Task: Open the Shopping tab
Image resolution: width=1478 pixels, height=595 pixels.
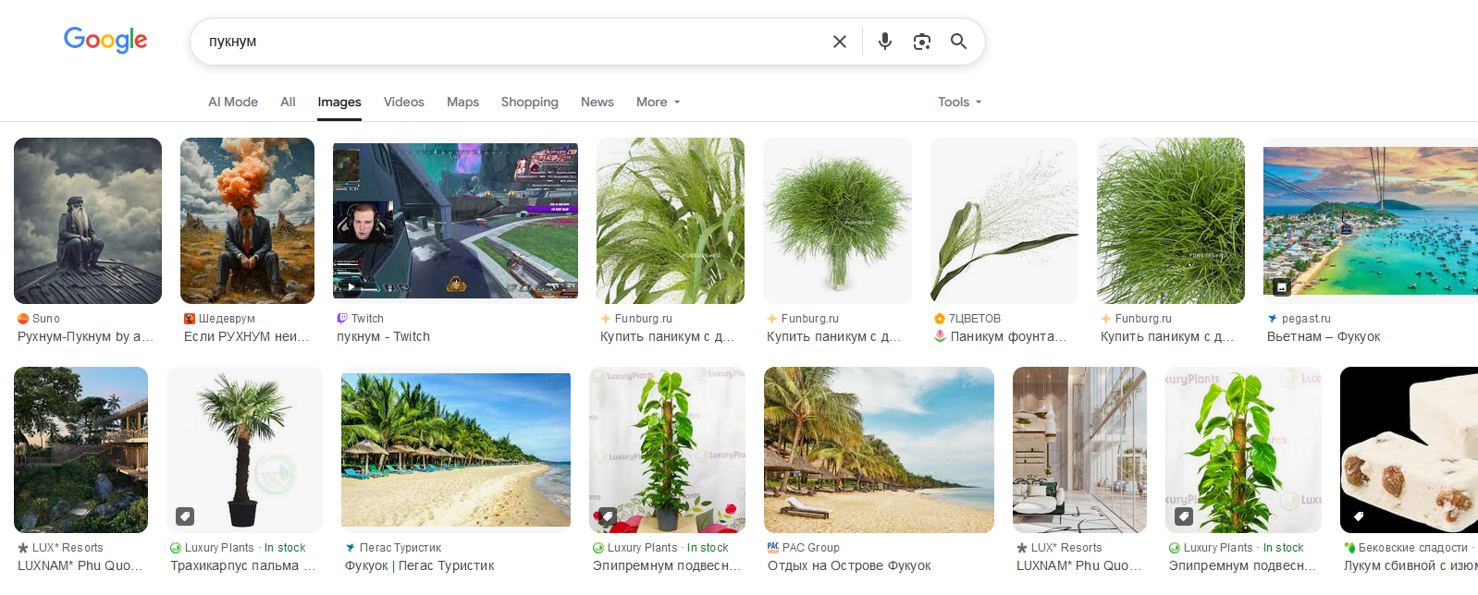Action: pyautogui.click(x=530, y=102)
